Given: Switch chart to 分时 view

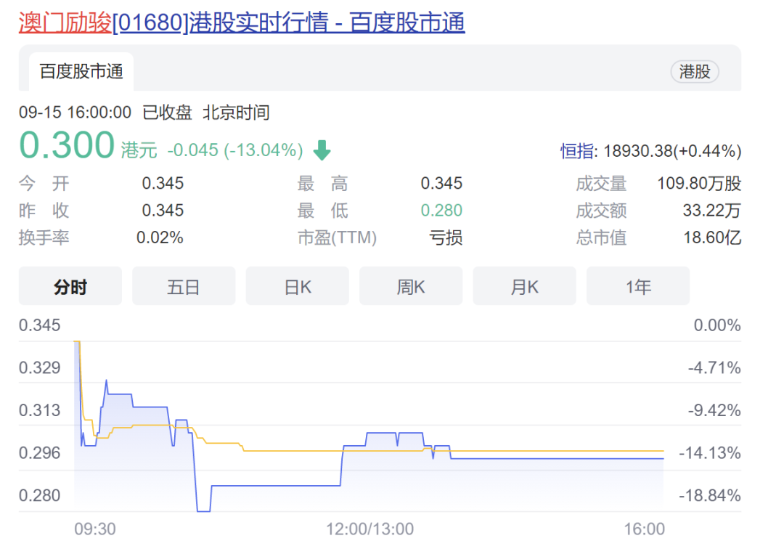Looking at the screenshot, I should click(70, 287).
